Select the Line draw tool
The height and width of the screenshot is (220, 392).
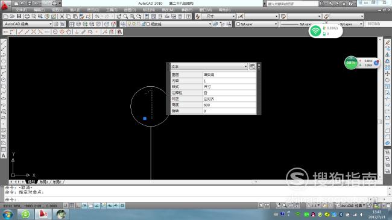(4, 42)
